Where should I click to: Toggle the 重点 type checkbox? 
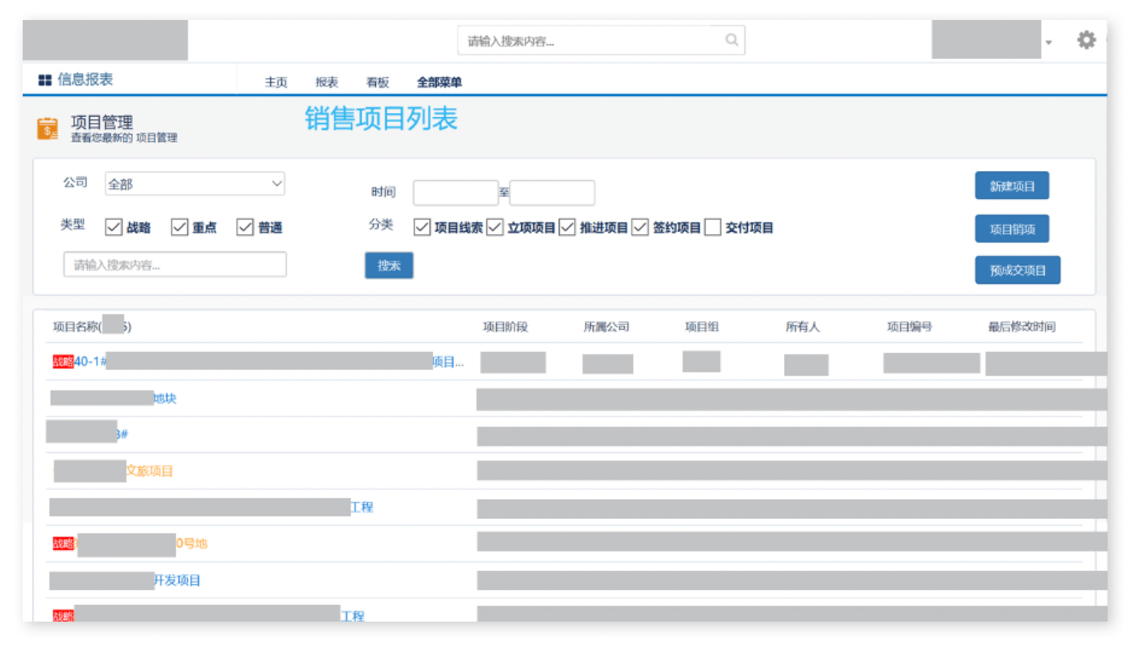pyautogui.click(x=179, y=227)
